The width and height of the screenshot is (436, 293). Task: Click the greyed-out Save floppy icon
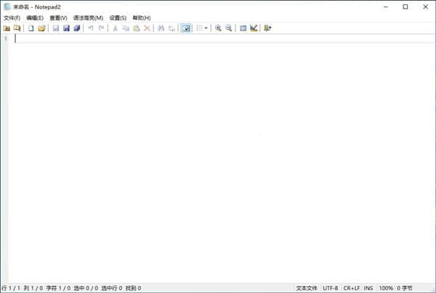tap(56, 28)
